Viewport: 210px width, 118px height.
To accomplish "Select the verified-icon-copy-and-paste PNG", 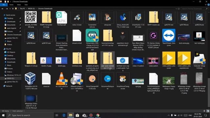I will click(123, 61).
